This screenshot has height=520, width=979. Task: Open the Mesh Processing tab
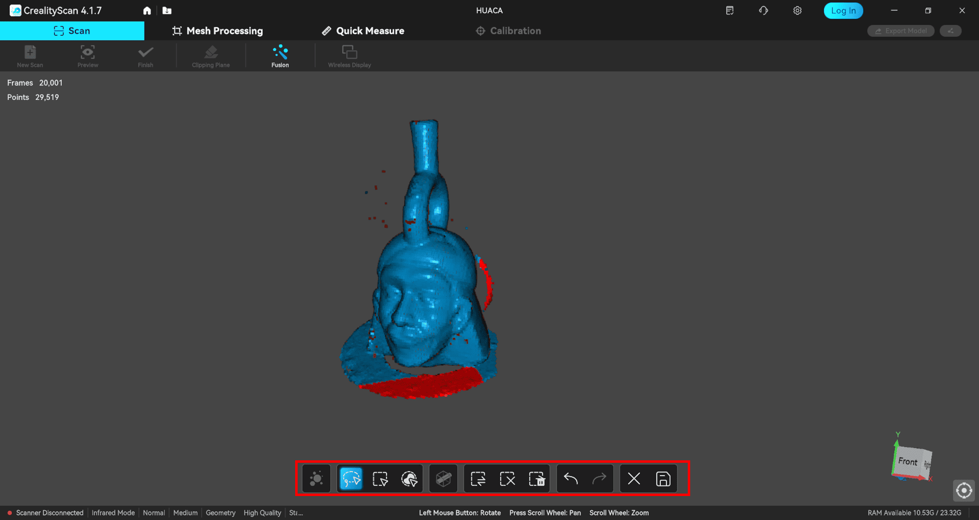217,31
